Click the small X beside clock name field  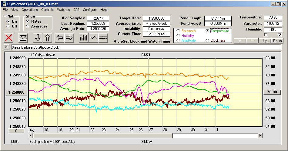click(x=6, y=47)
